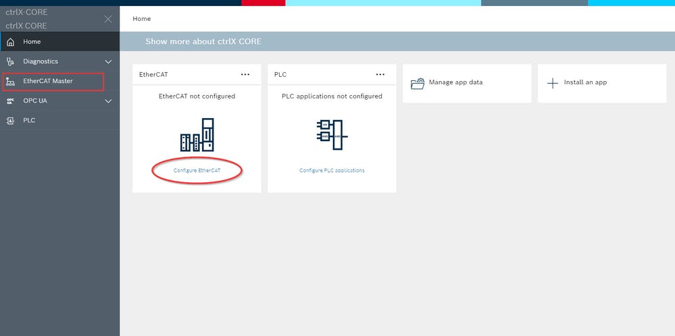Screen dimensions: 675x336
Task: Click the Home house icon
Action: [11, 42]
